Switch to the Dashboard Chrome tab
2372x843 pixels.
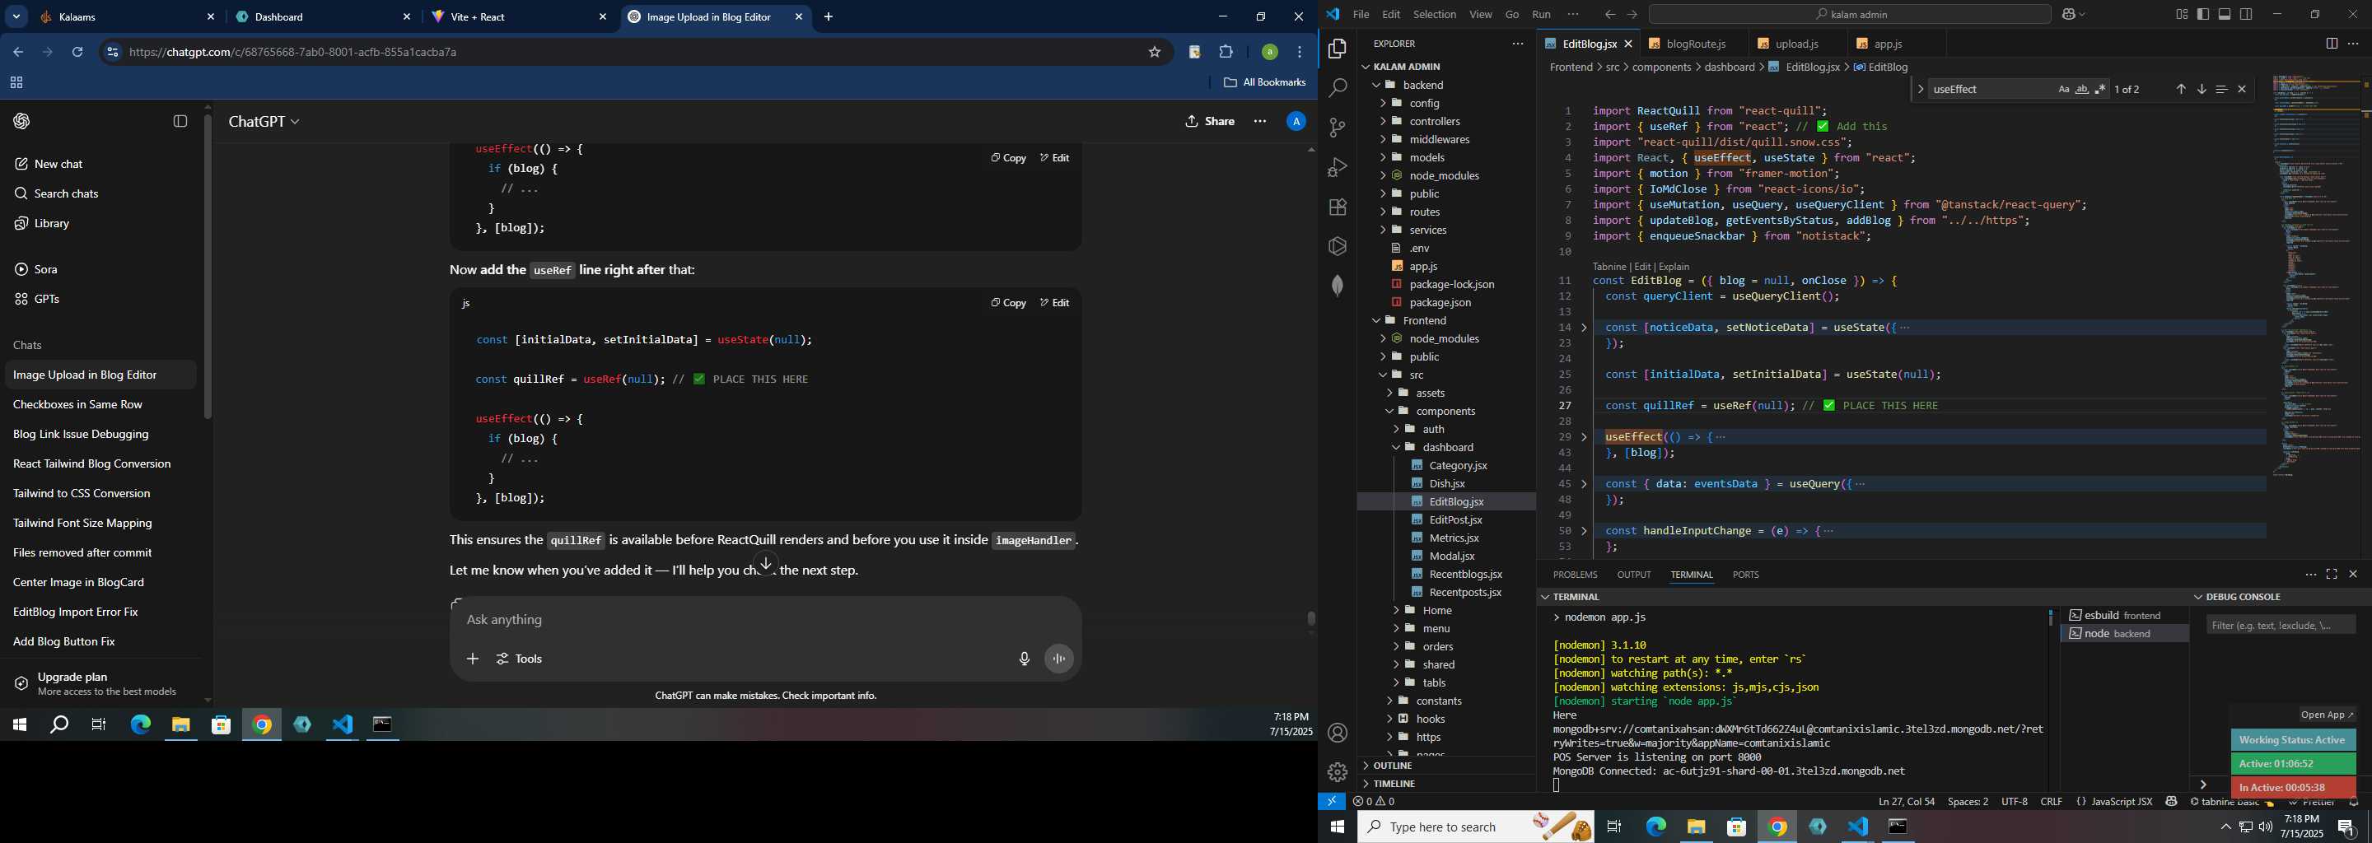[x=323, y=17]
